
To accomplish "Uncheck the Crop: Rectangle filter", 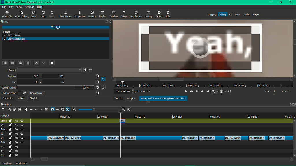I will 5,39.
